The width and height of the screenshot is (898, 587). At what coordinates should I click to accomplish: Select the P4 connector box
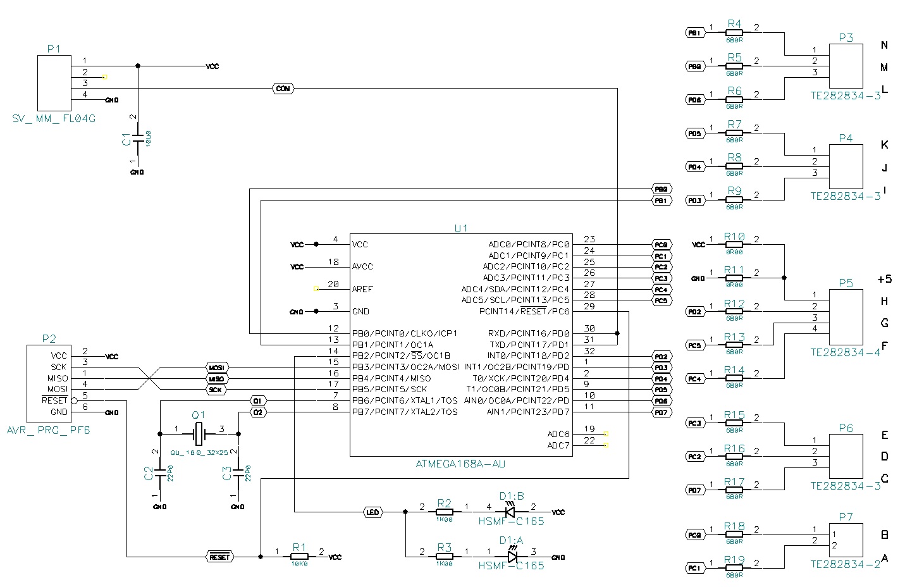point(846,166)
